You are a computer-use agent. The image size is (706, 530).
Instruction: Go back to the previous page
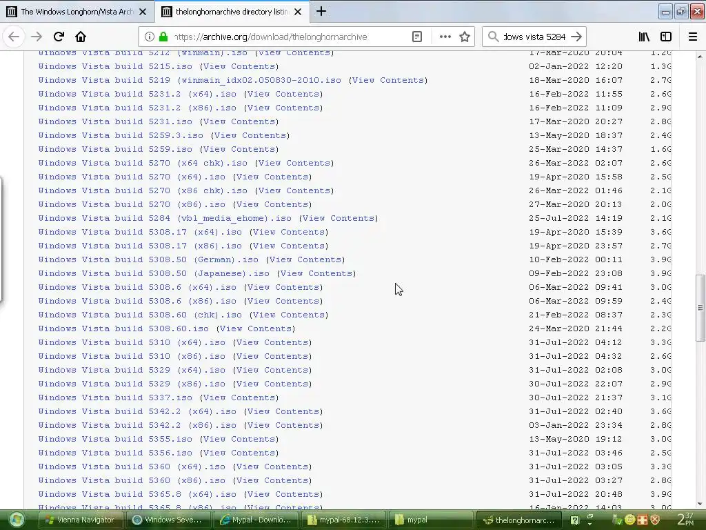[x=14, y=37]
